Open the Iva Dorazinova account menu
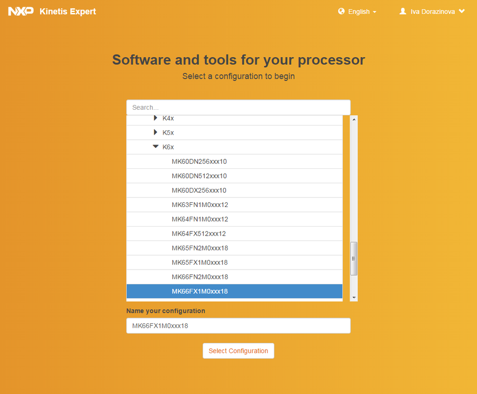This screenshot has height=394, width=477. [432, 11]
